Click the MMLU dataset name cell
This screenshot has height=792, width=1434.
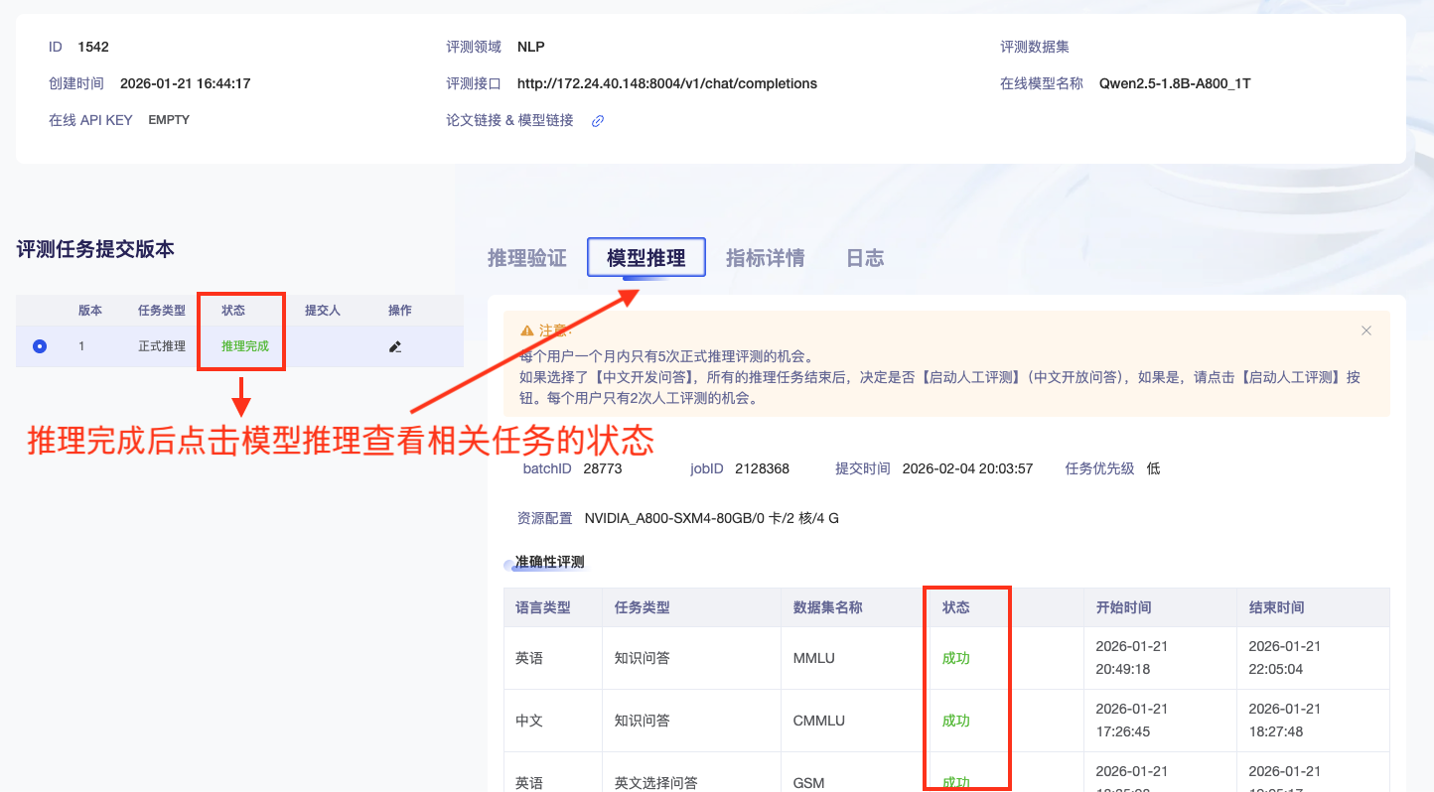point(812,657)
